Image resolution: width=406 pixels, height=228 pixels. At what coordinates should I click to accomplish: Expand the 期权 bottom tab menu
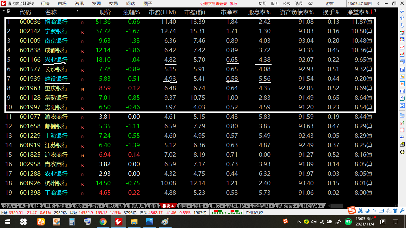pyautogui.click(x=222, y=206)
